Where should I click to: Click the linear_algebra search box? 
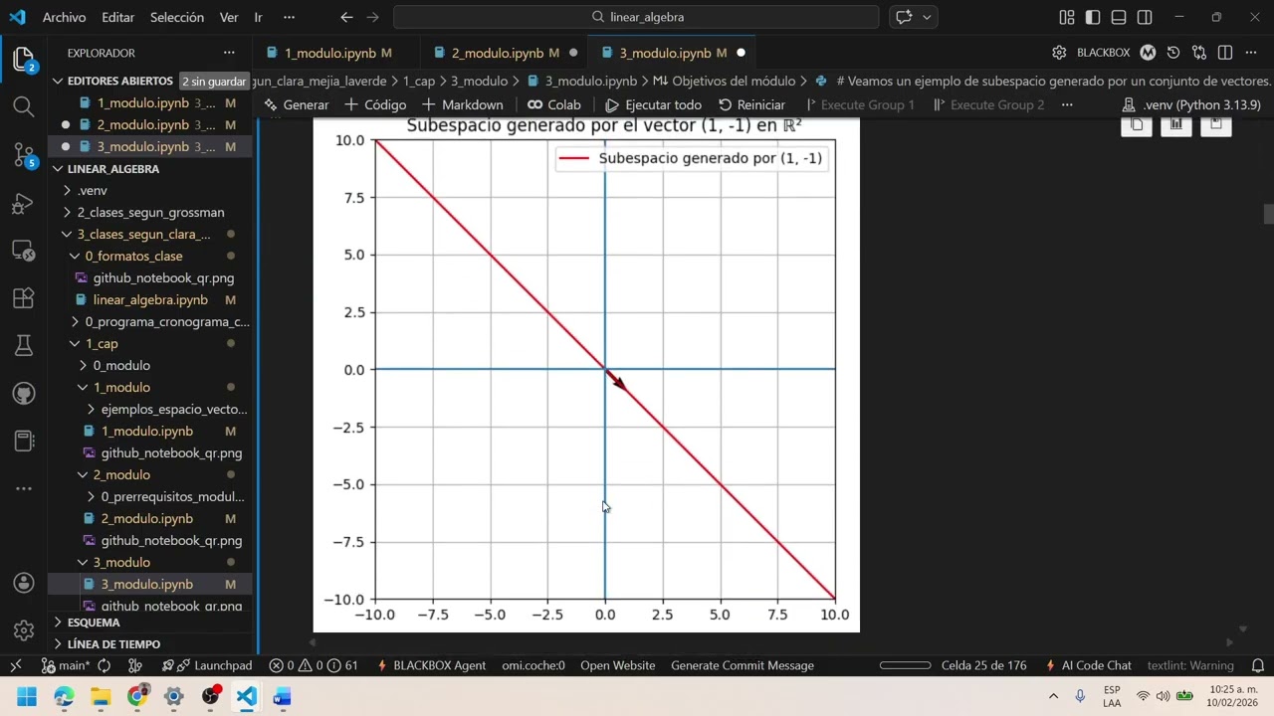pyautogui.click(x=636, y=17)
